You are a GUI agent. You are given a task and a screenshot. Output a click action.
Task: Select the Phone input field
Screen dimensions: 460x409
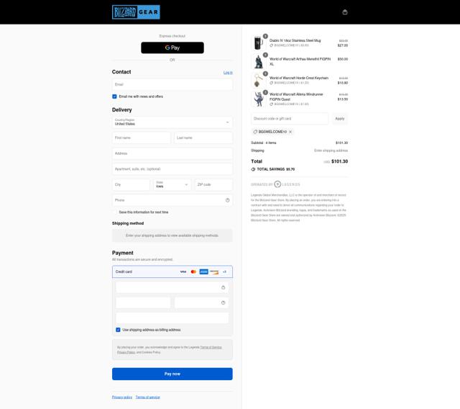click(x=172, y=200)
